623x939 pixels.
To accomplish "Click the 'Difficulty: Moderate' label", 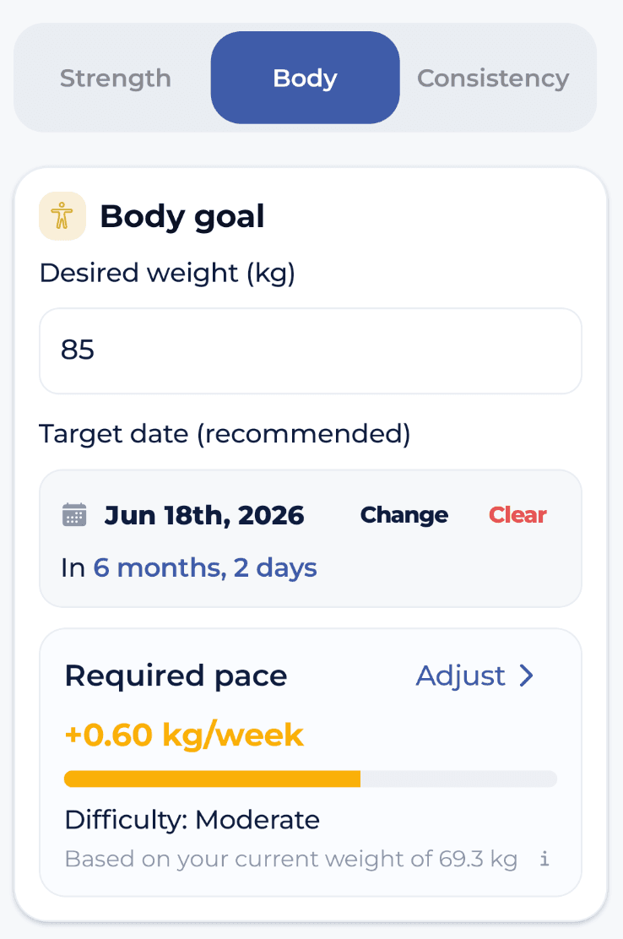I will [x=192, y=819].
